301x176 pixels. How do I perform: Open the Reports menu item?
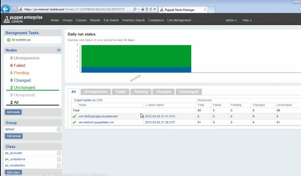tap(95, 20)
